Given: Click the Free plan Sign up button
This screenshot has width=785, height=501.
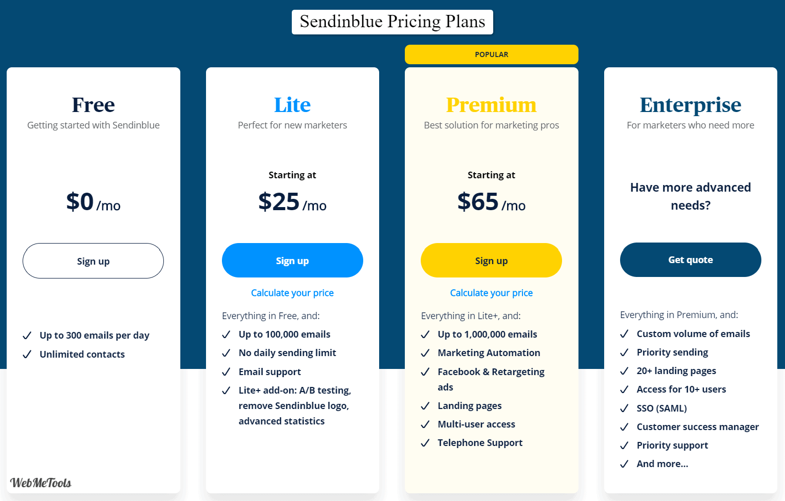Looking at the screenshot, I should point(93,261).
